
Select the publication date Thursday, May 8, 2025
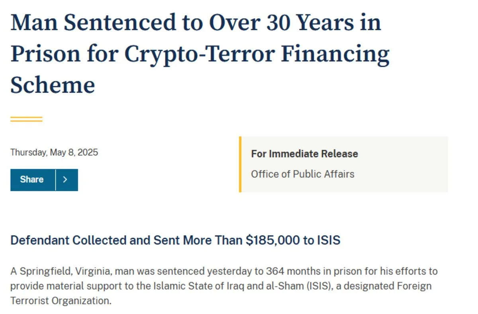pyautogui.click(x=54, y=152)
